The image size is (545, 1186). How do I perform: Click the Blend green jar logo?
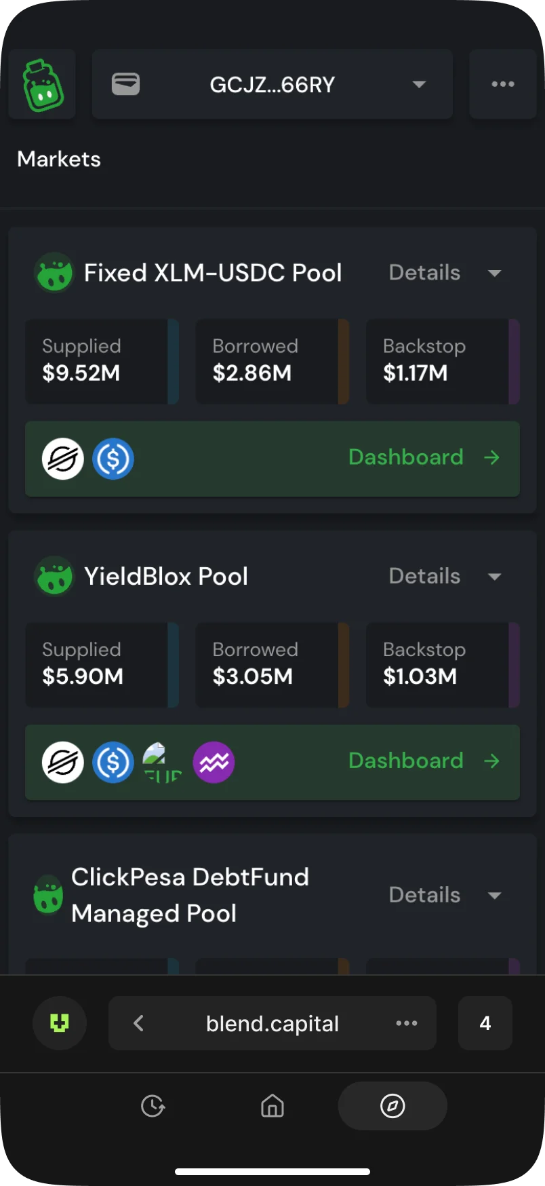tap(43, 85)
